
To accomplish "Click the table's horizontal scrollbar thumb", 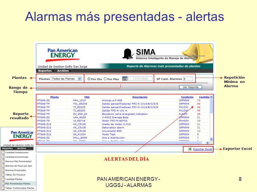I will 120,143.
